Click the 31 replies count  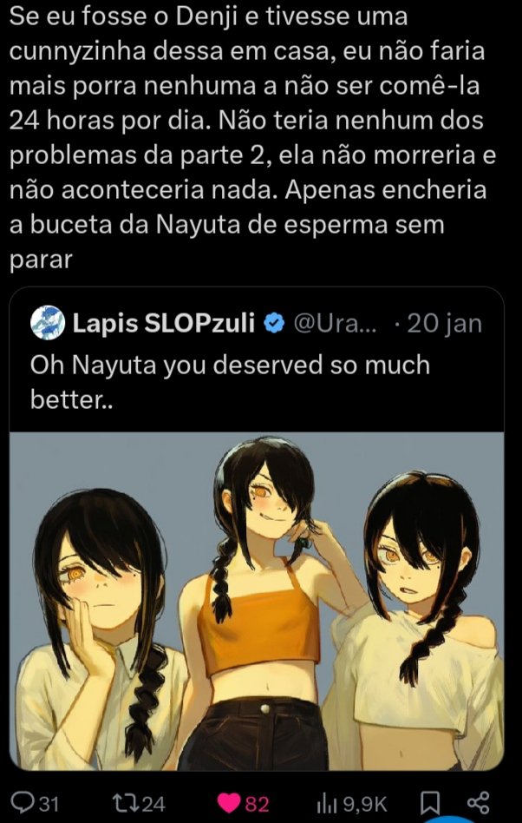[x=49, y=804]
